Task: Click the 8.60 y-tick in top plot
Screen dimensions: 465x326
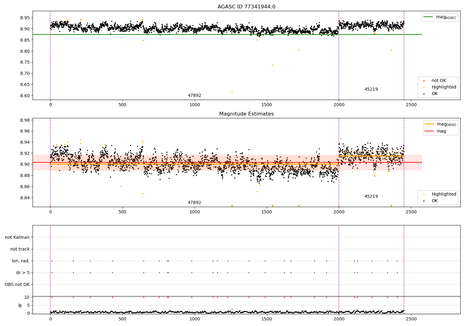Action: click(x=24, y=96)
